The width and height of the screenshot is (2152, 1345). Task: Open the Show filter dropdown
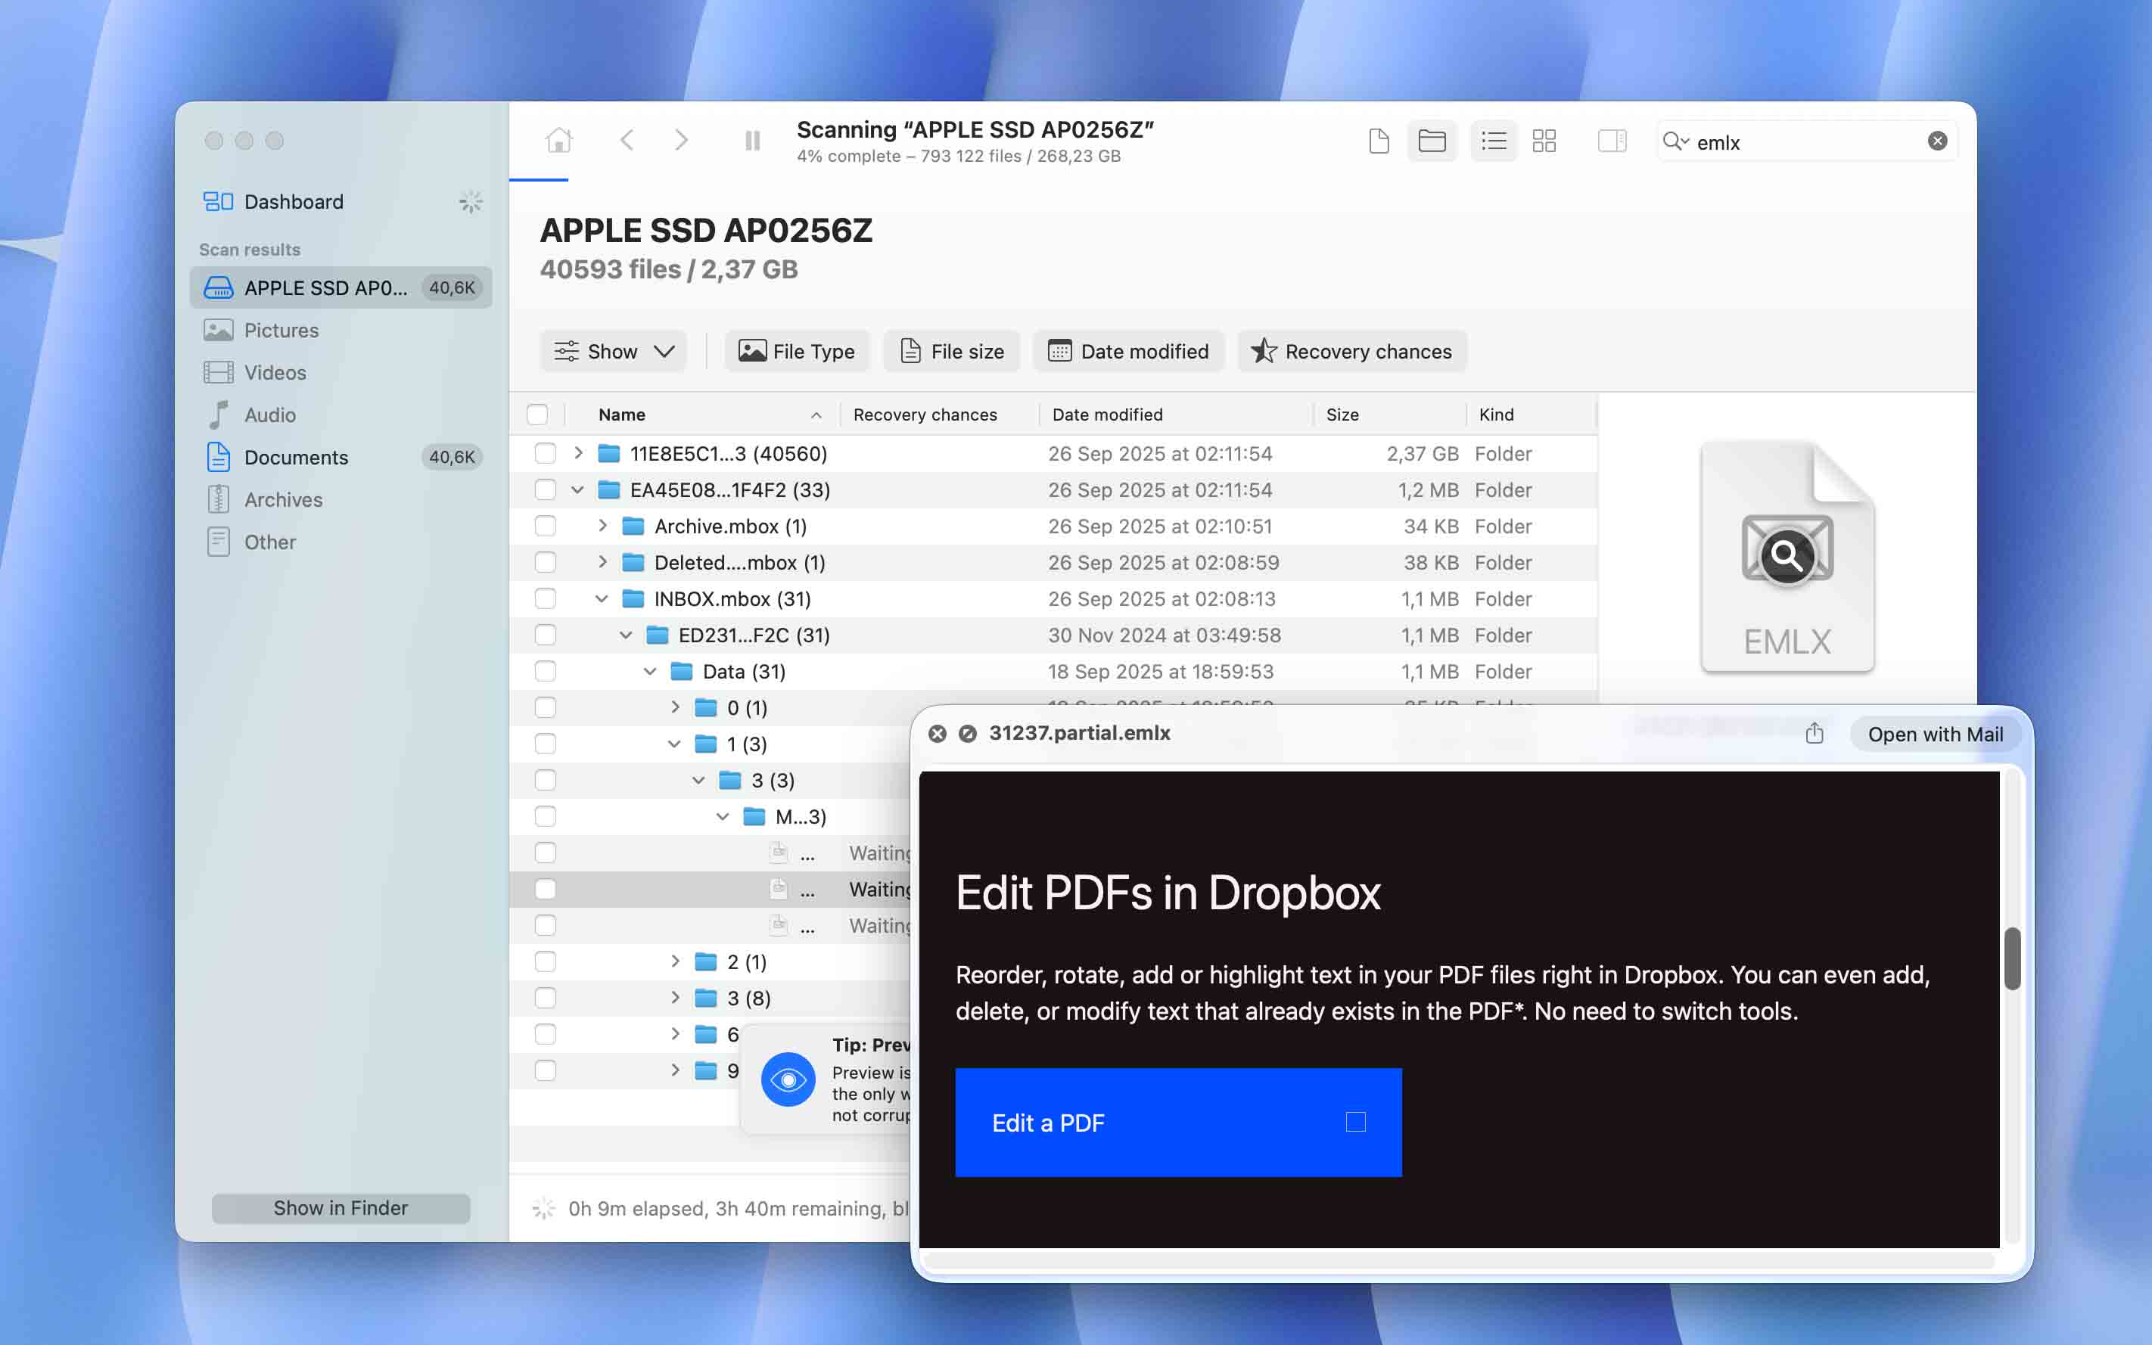[613, 350]
